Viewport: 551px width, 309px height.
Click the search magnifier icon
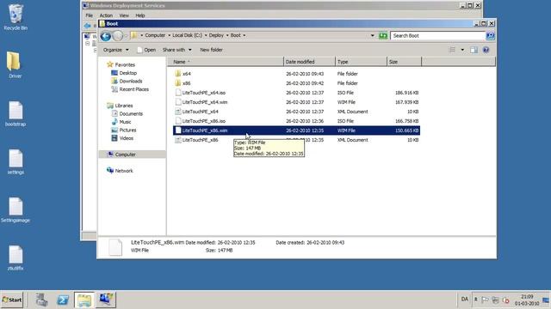[490, 36]
